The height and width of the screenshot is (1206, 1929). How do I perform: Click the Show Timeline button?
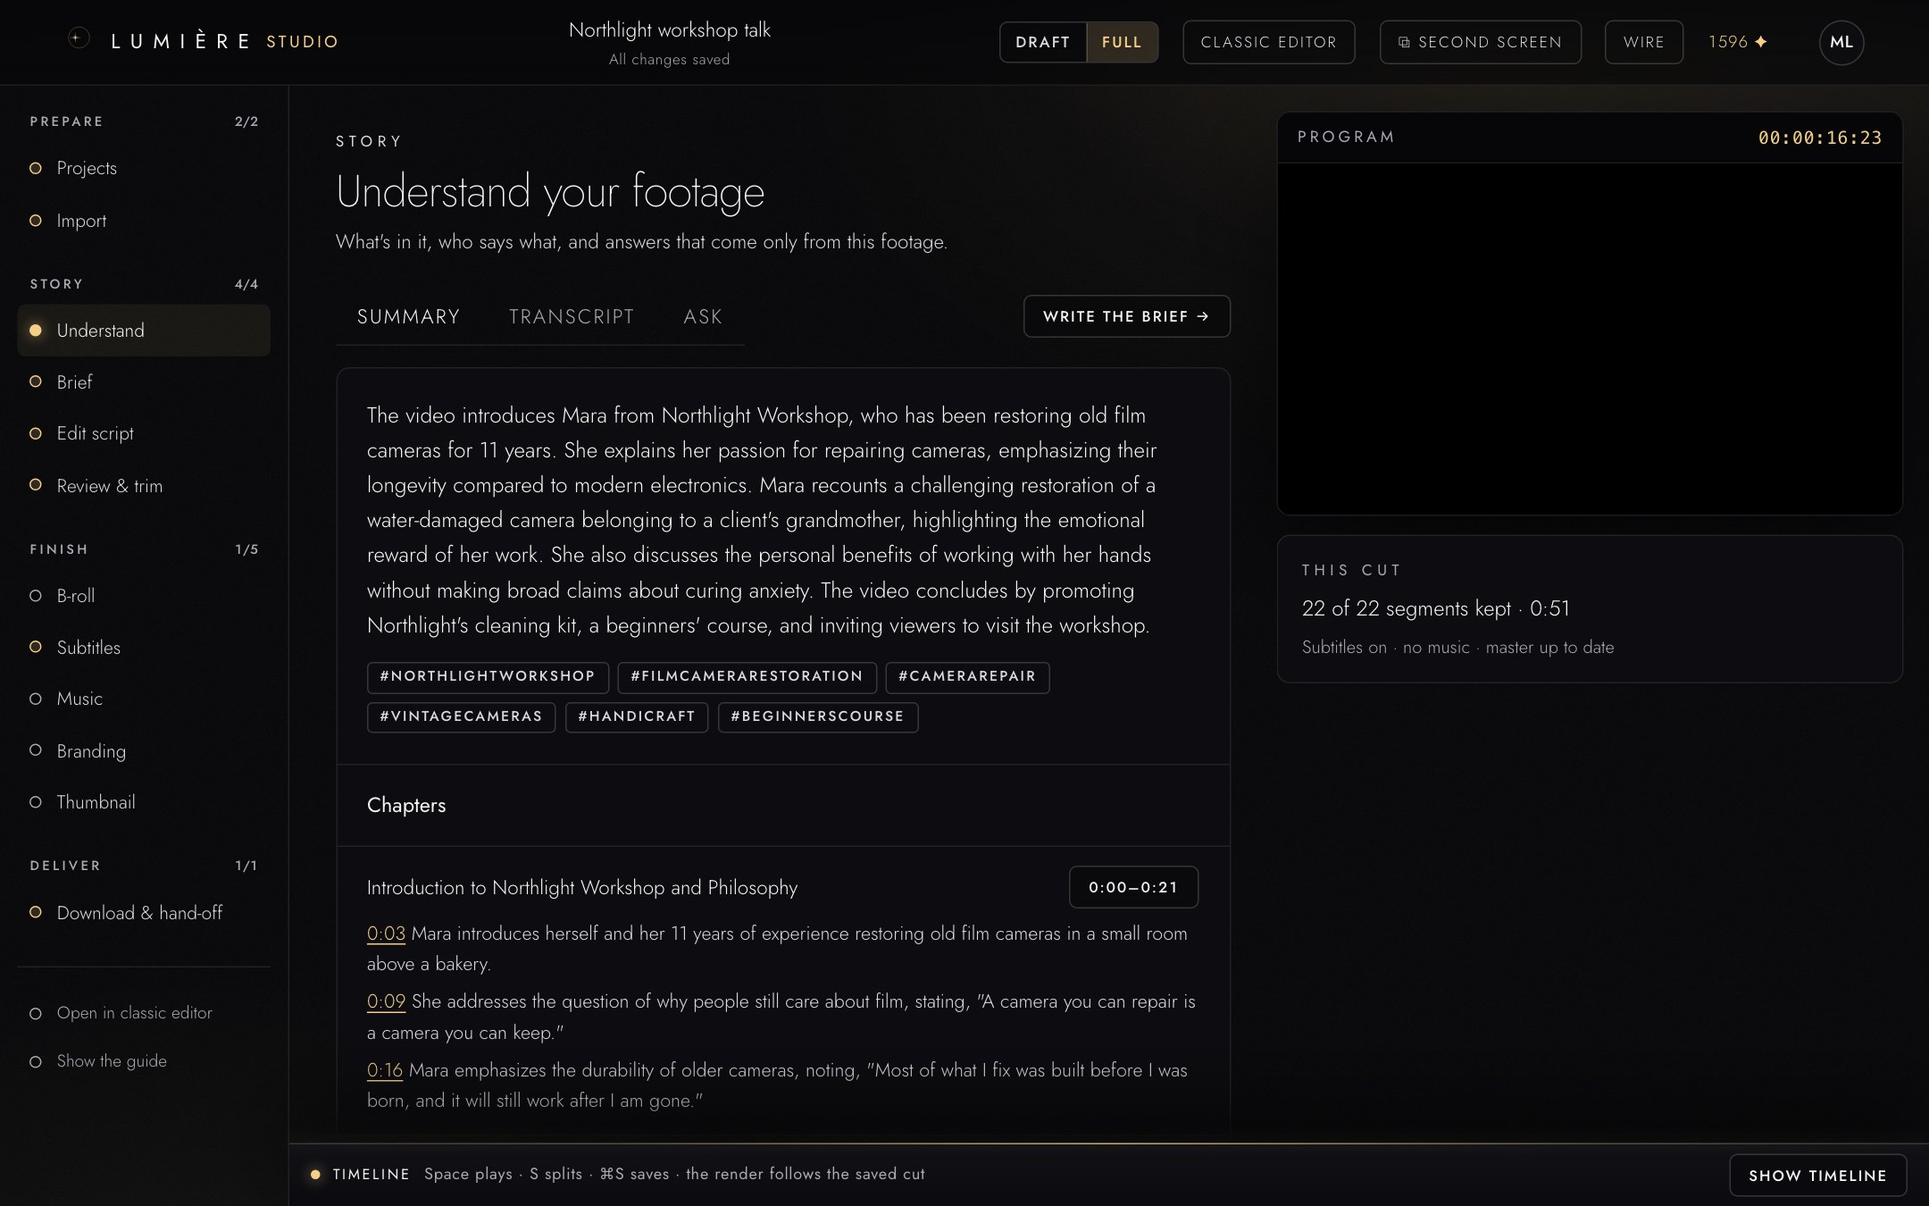click(x=1817, y=1176)
